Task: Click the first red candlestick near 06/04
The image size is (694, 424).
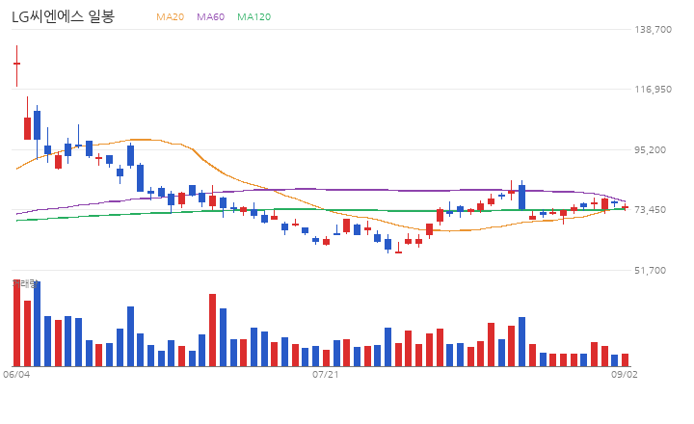Action: 16,66
